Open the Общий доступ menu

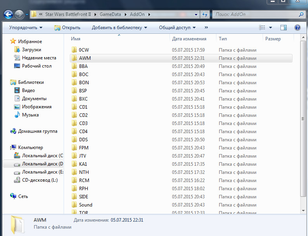point(177,28)
